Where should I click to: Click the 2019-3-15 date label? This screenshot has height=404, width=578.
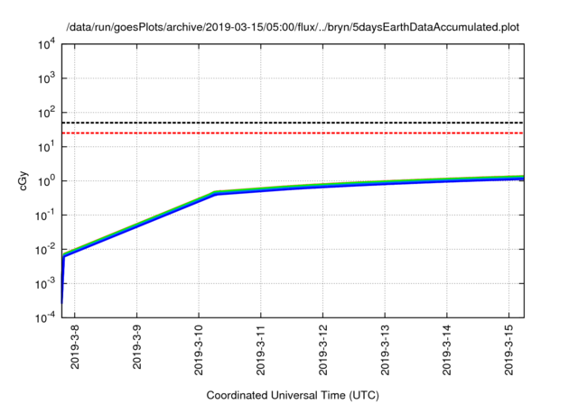[509, 350]
